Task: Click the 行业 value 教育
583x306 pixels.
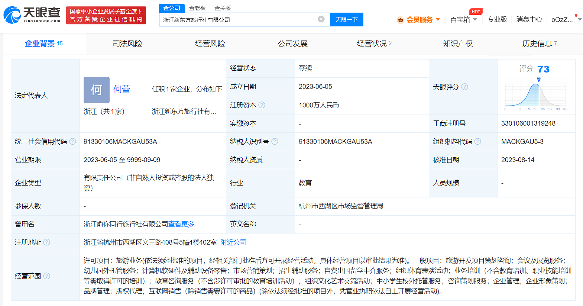Action: (305, 183)
